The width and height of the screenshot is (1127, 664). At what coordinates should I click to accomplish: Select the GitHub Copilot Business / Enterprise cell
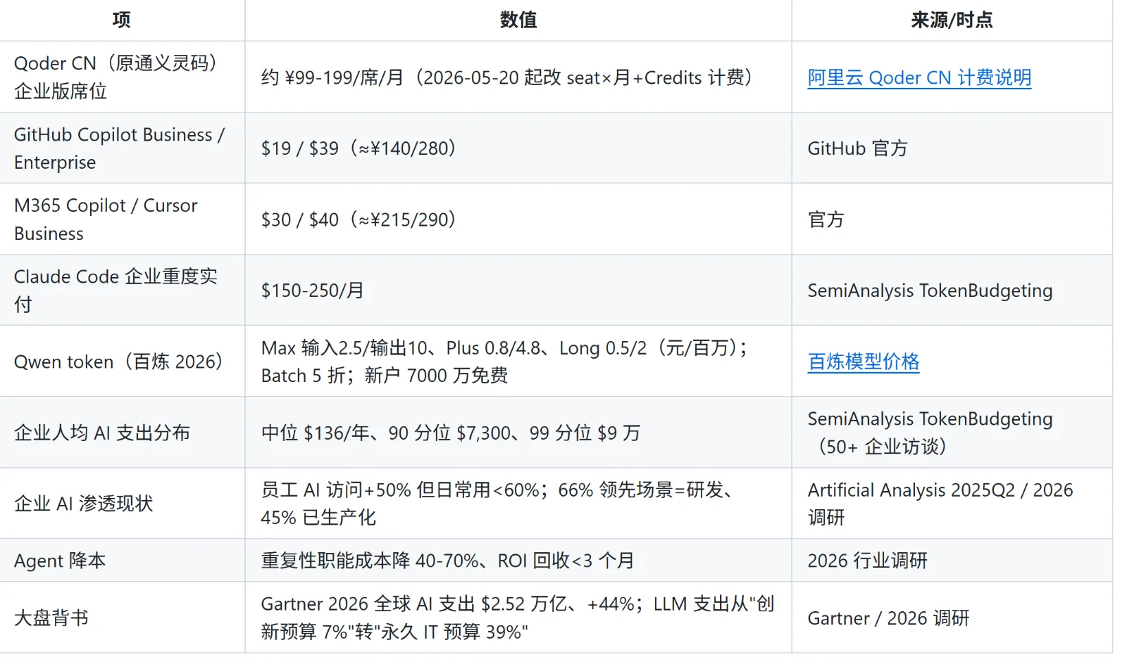[x=123, y=148]
